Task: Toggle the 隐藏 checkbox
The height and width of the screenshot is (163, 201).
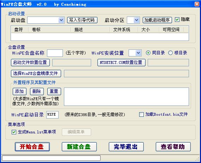Action: click(177, 20)
